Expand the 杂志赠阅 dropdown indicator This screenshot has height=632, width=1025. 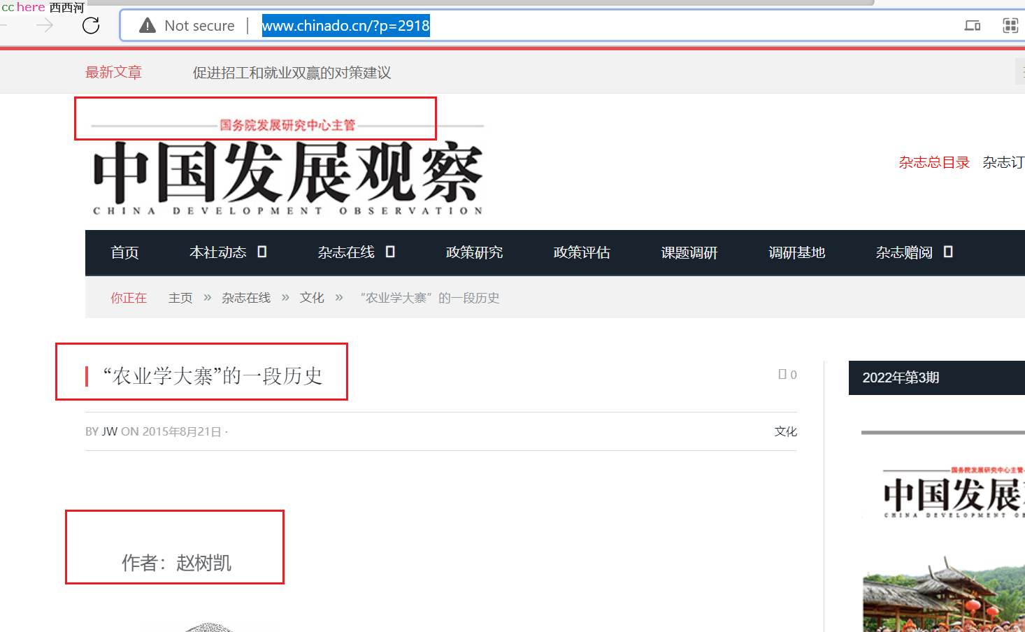click(948, 252)
